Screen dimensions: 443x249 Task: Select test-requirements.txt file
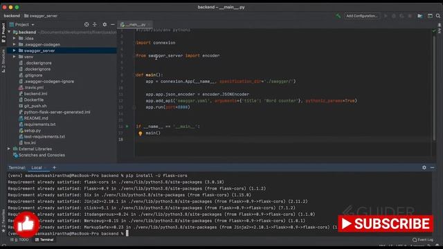(x=42, y=136)
